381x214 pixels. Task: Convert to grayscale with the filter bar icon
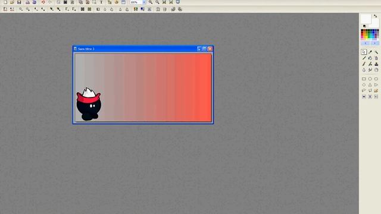click(x=98, y=10)
